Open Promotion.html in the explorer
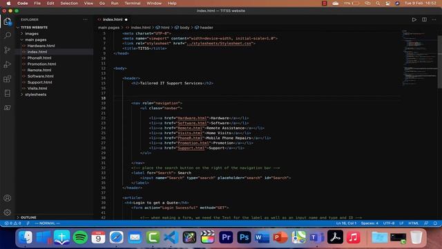Viewport: 442px width, 249px height. pyautogui.click(x=41, y=64)
